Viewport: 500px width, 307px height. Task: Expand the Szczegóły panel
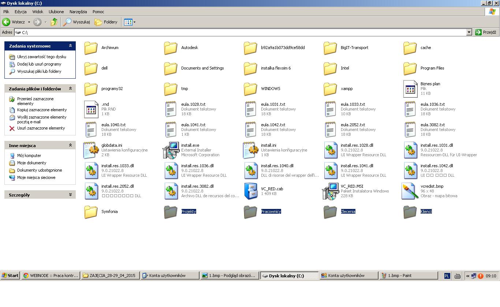point(70,195)
